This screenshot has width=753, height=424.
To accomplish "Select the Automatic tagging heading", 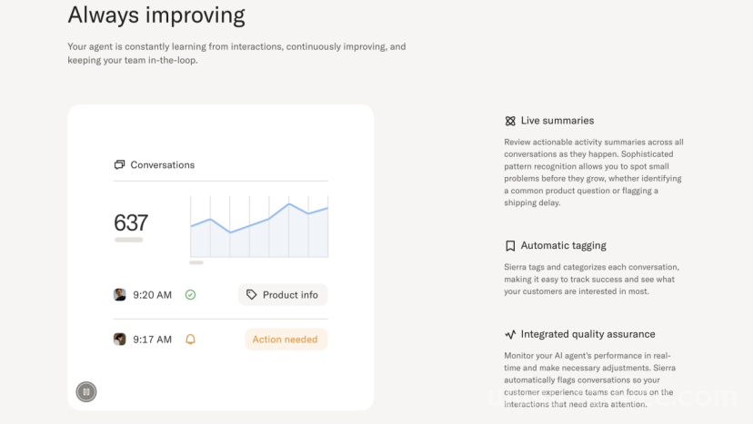I will pyautogui.click(x=563, y=245).
